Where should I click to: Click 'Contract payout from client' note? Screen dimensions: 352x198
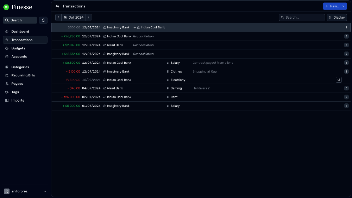coord(213,63)
